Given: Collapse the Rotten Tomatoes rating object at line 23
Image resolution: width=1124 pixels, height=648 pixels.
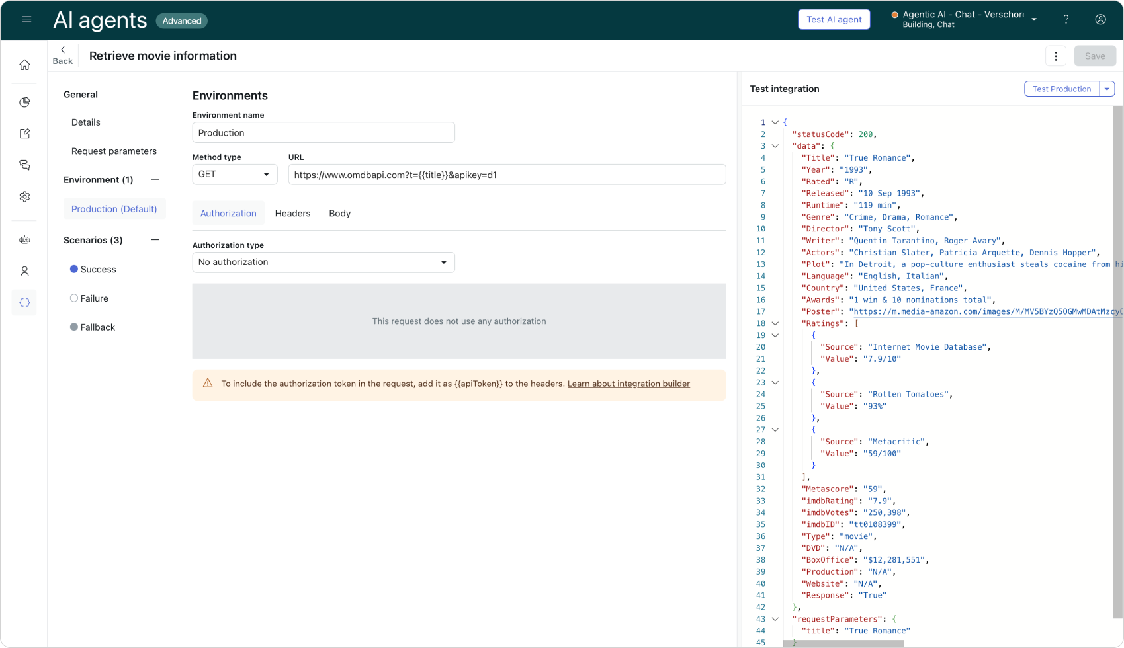Looking at the screenshot, I should [775, 383].
